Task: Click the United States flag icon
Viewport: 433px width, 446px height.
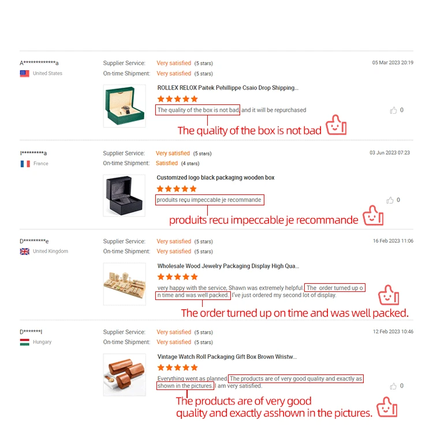Action: (x=24, y=74)
